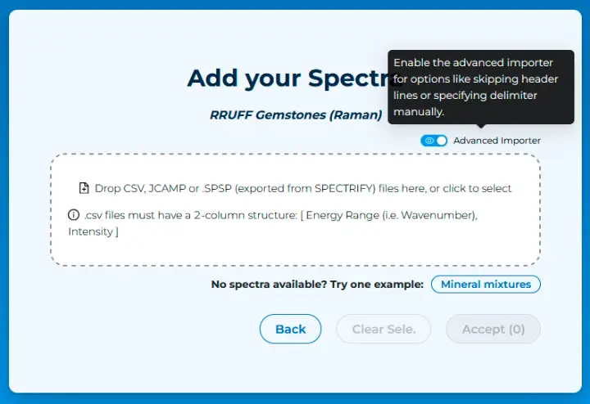Click the Intensity ] text line

click(x=93, y=231)
